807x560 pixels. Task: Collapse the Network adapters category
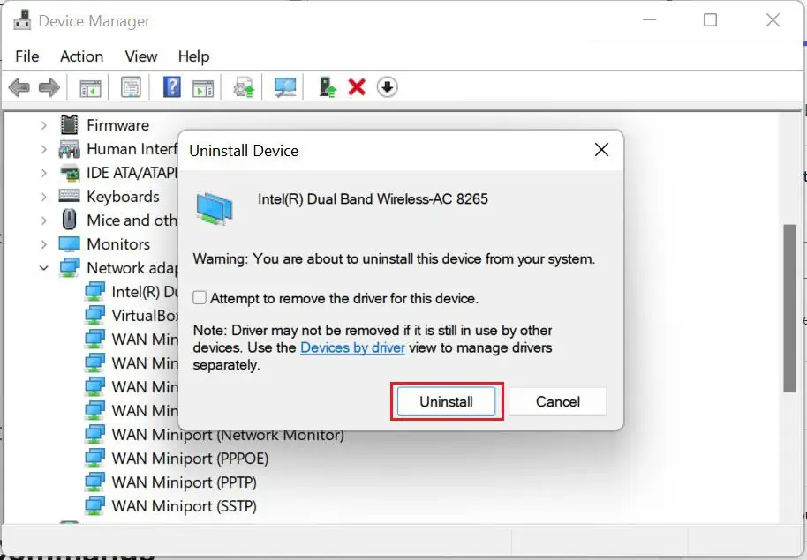point(44,267)
